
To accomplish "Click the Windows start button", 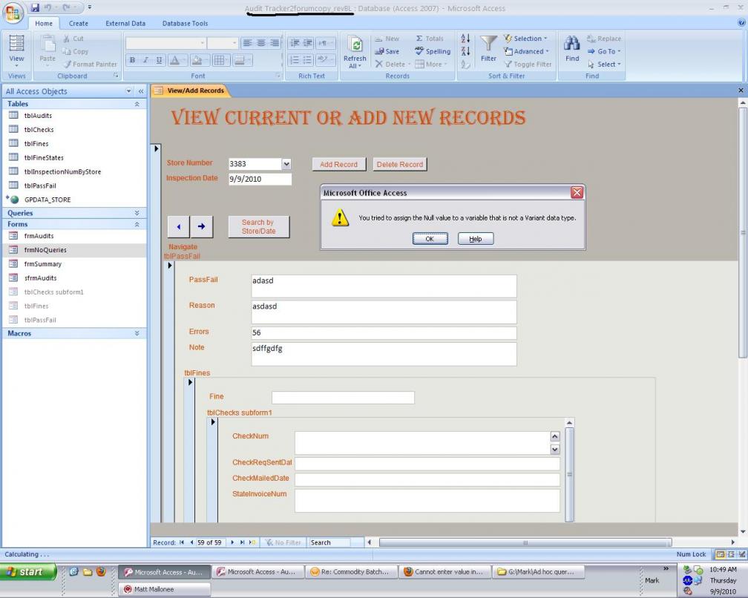I will tap(29, 572).
